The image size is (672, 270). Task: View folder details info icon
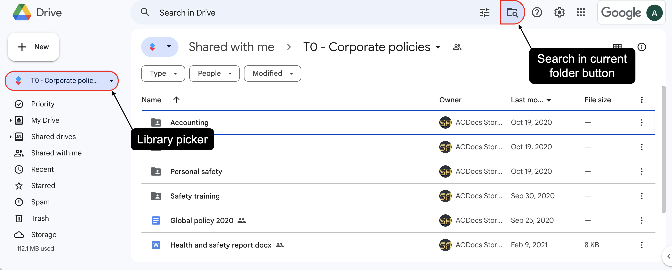642,47
